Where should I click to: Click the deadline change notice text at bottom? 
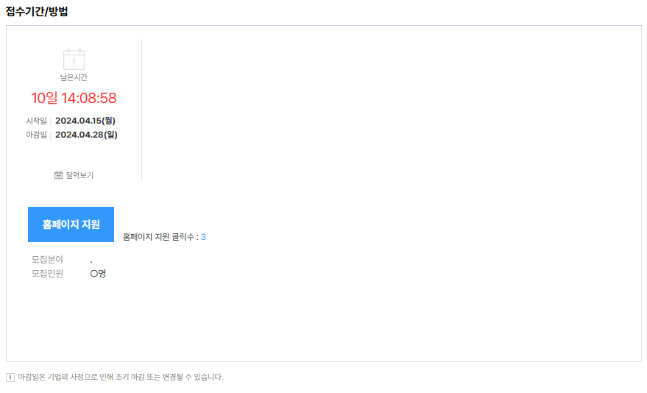[x=121, y=377]
